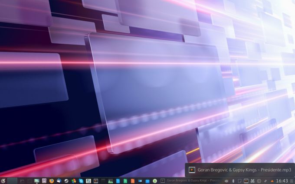
Task: Open Thunderbird mail client
Action: (x=59, y=181)
